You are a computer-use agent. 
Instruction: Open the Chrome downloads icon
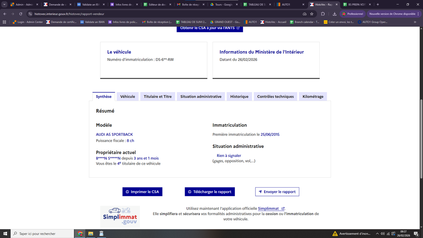334,14
